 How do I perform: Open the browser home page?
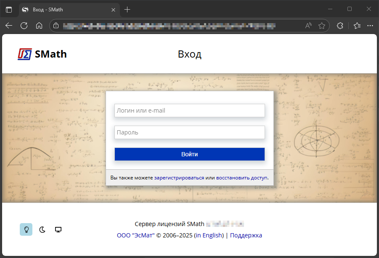click(39, 26)
